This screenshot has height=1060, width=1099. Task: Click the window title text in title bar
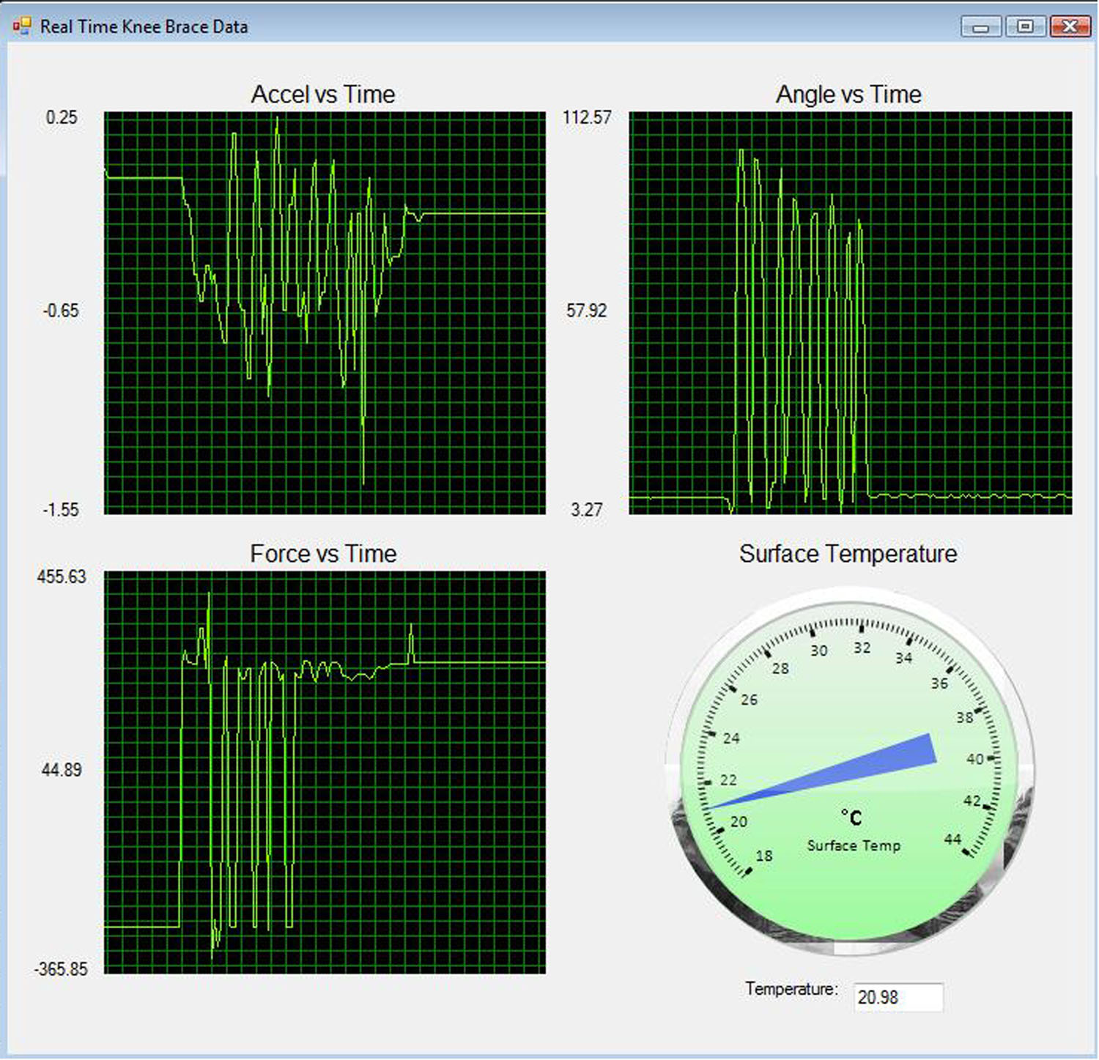tap(144, 27)
